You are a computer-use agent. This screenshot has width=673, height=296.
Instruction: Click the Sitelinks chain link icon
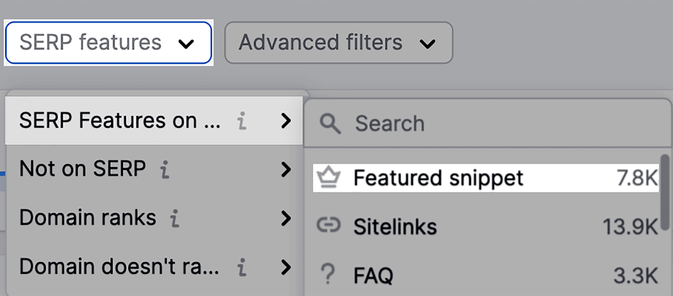pos(329,226)
